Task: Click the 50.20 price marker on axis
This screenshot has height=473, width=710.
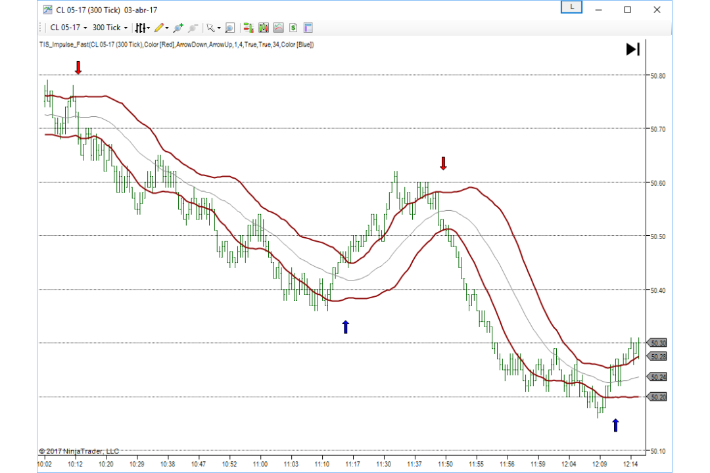Action: pos(657,397)
